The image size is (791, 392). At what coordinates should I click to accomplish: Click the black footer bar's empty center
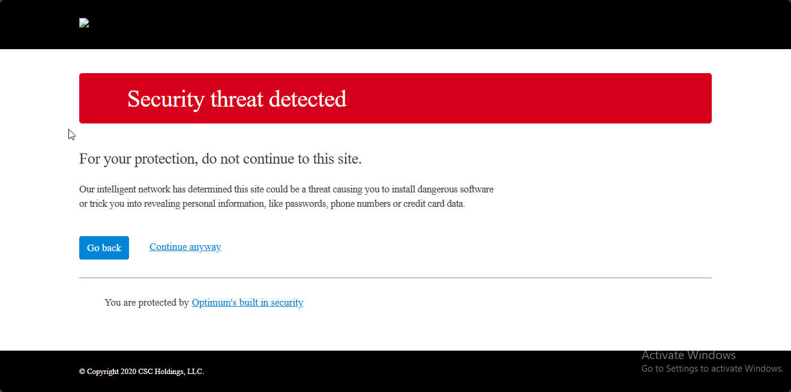tap(395, 371)
